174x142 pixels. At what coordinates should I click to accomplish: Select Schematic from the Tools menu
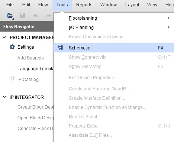pyautogui.click(x=114, y=48)
